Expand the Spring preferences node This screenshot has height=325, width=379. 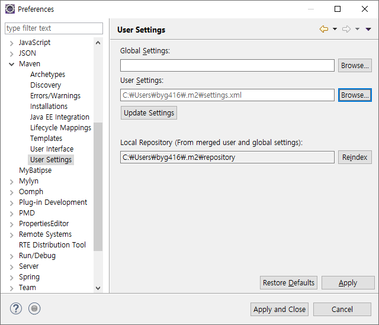(x=11, y=278)
